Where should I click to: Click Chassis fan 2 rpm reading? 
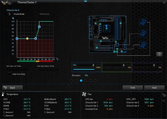click(149, 102)
